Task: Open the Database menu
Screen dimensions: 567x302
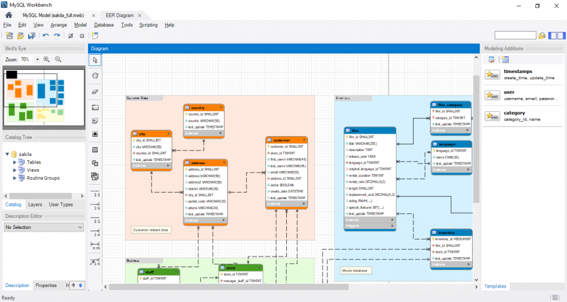Action: point(104,25)
